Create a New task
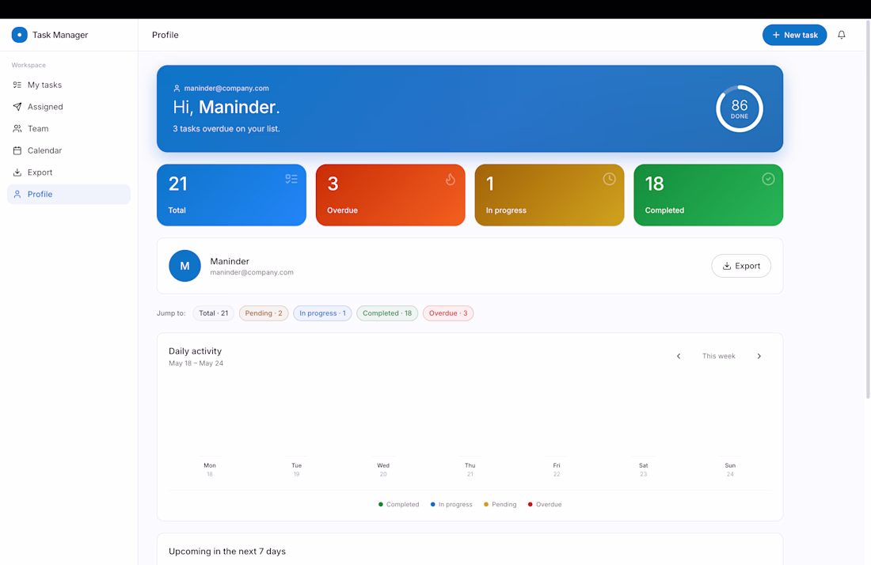This screenshot has width=871, height=565. tap(794, 35)
